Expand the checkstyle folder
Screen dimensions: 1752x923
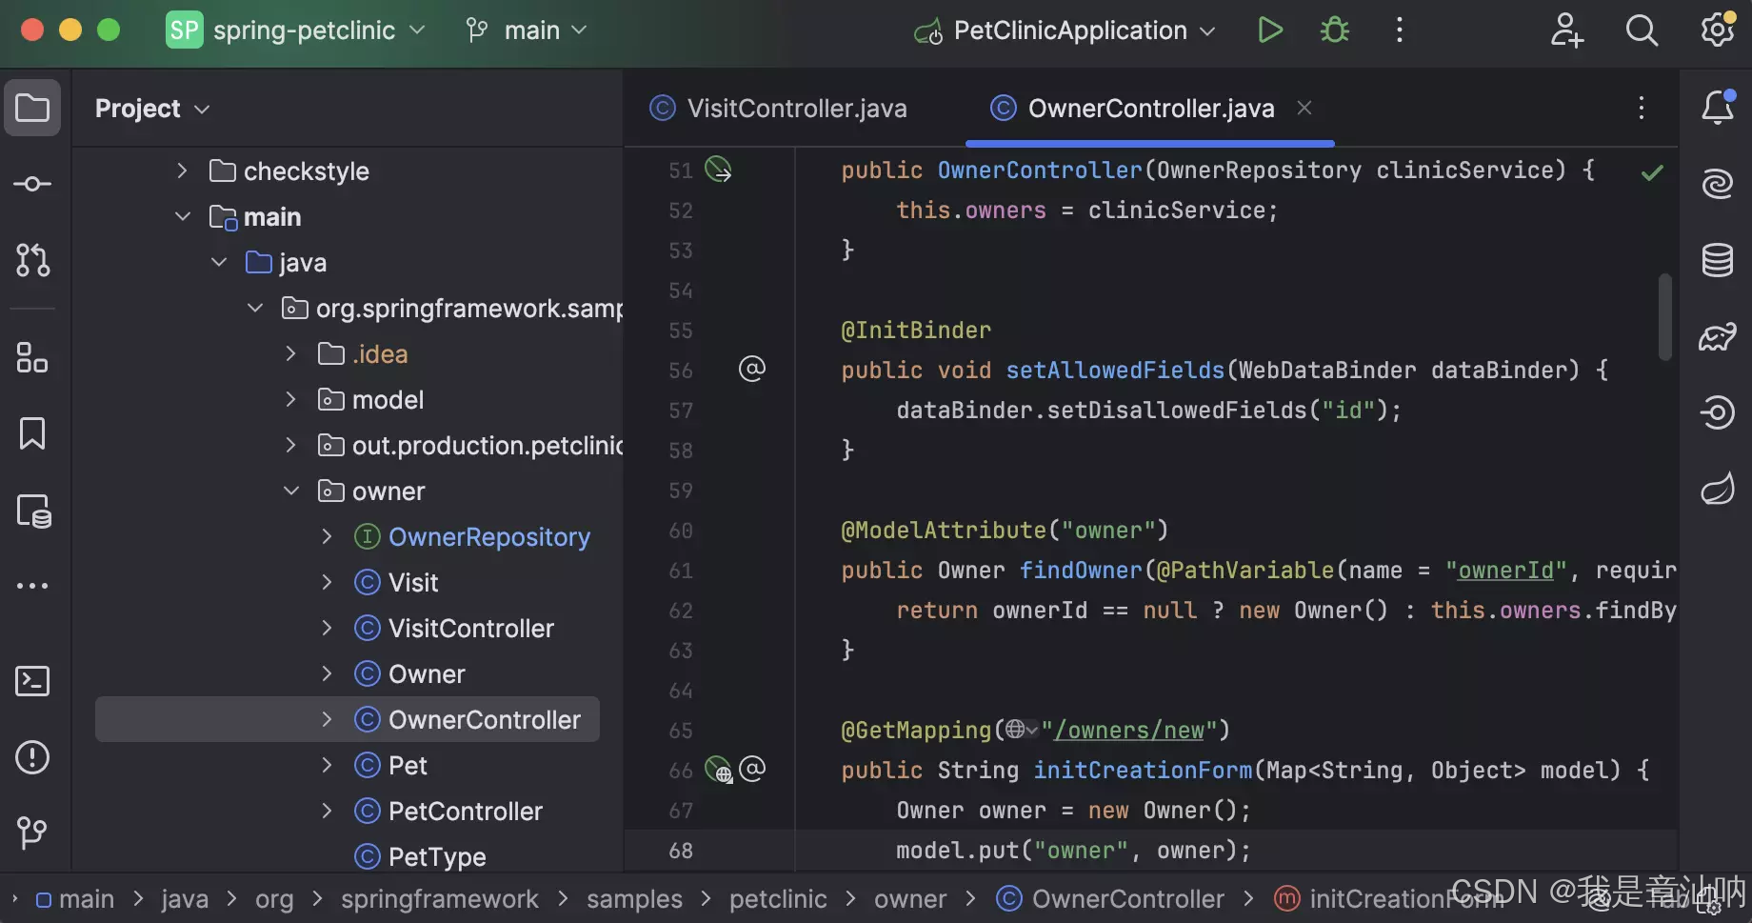182,171
